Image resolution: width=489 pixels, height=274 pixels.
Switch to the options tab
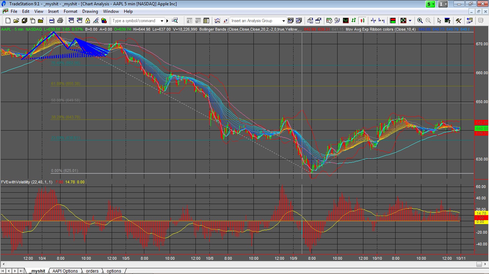[114, 271]
